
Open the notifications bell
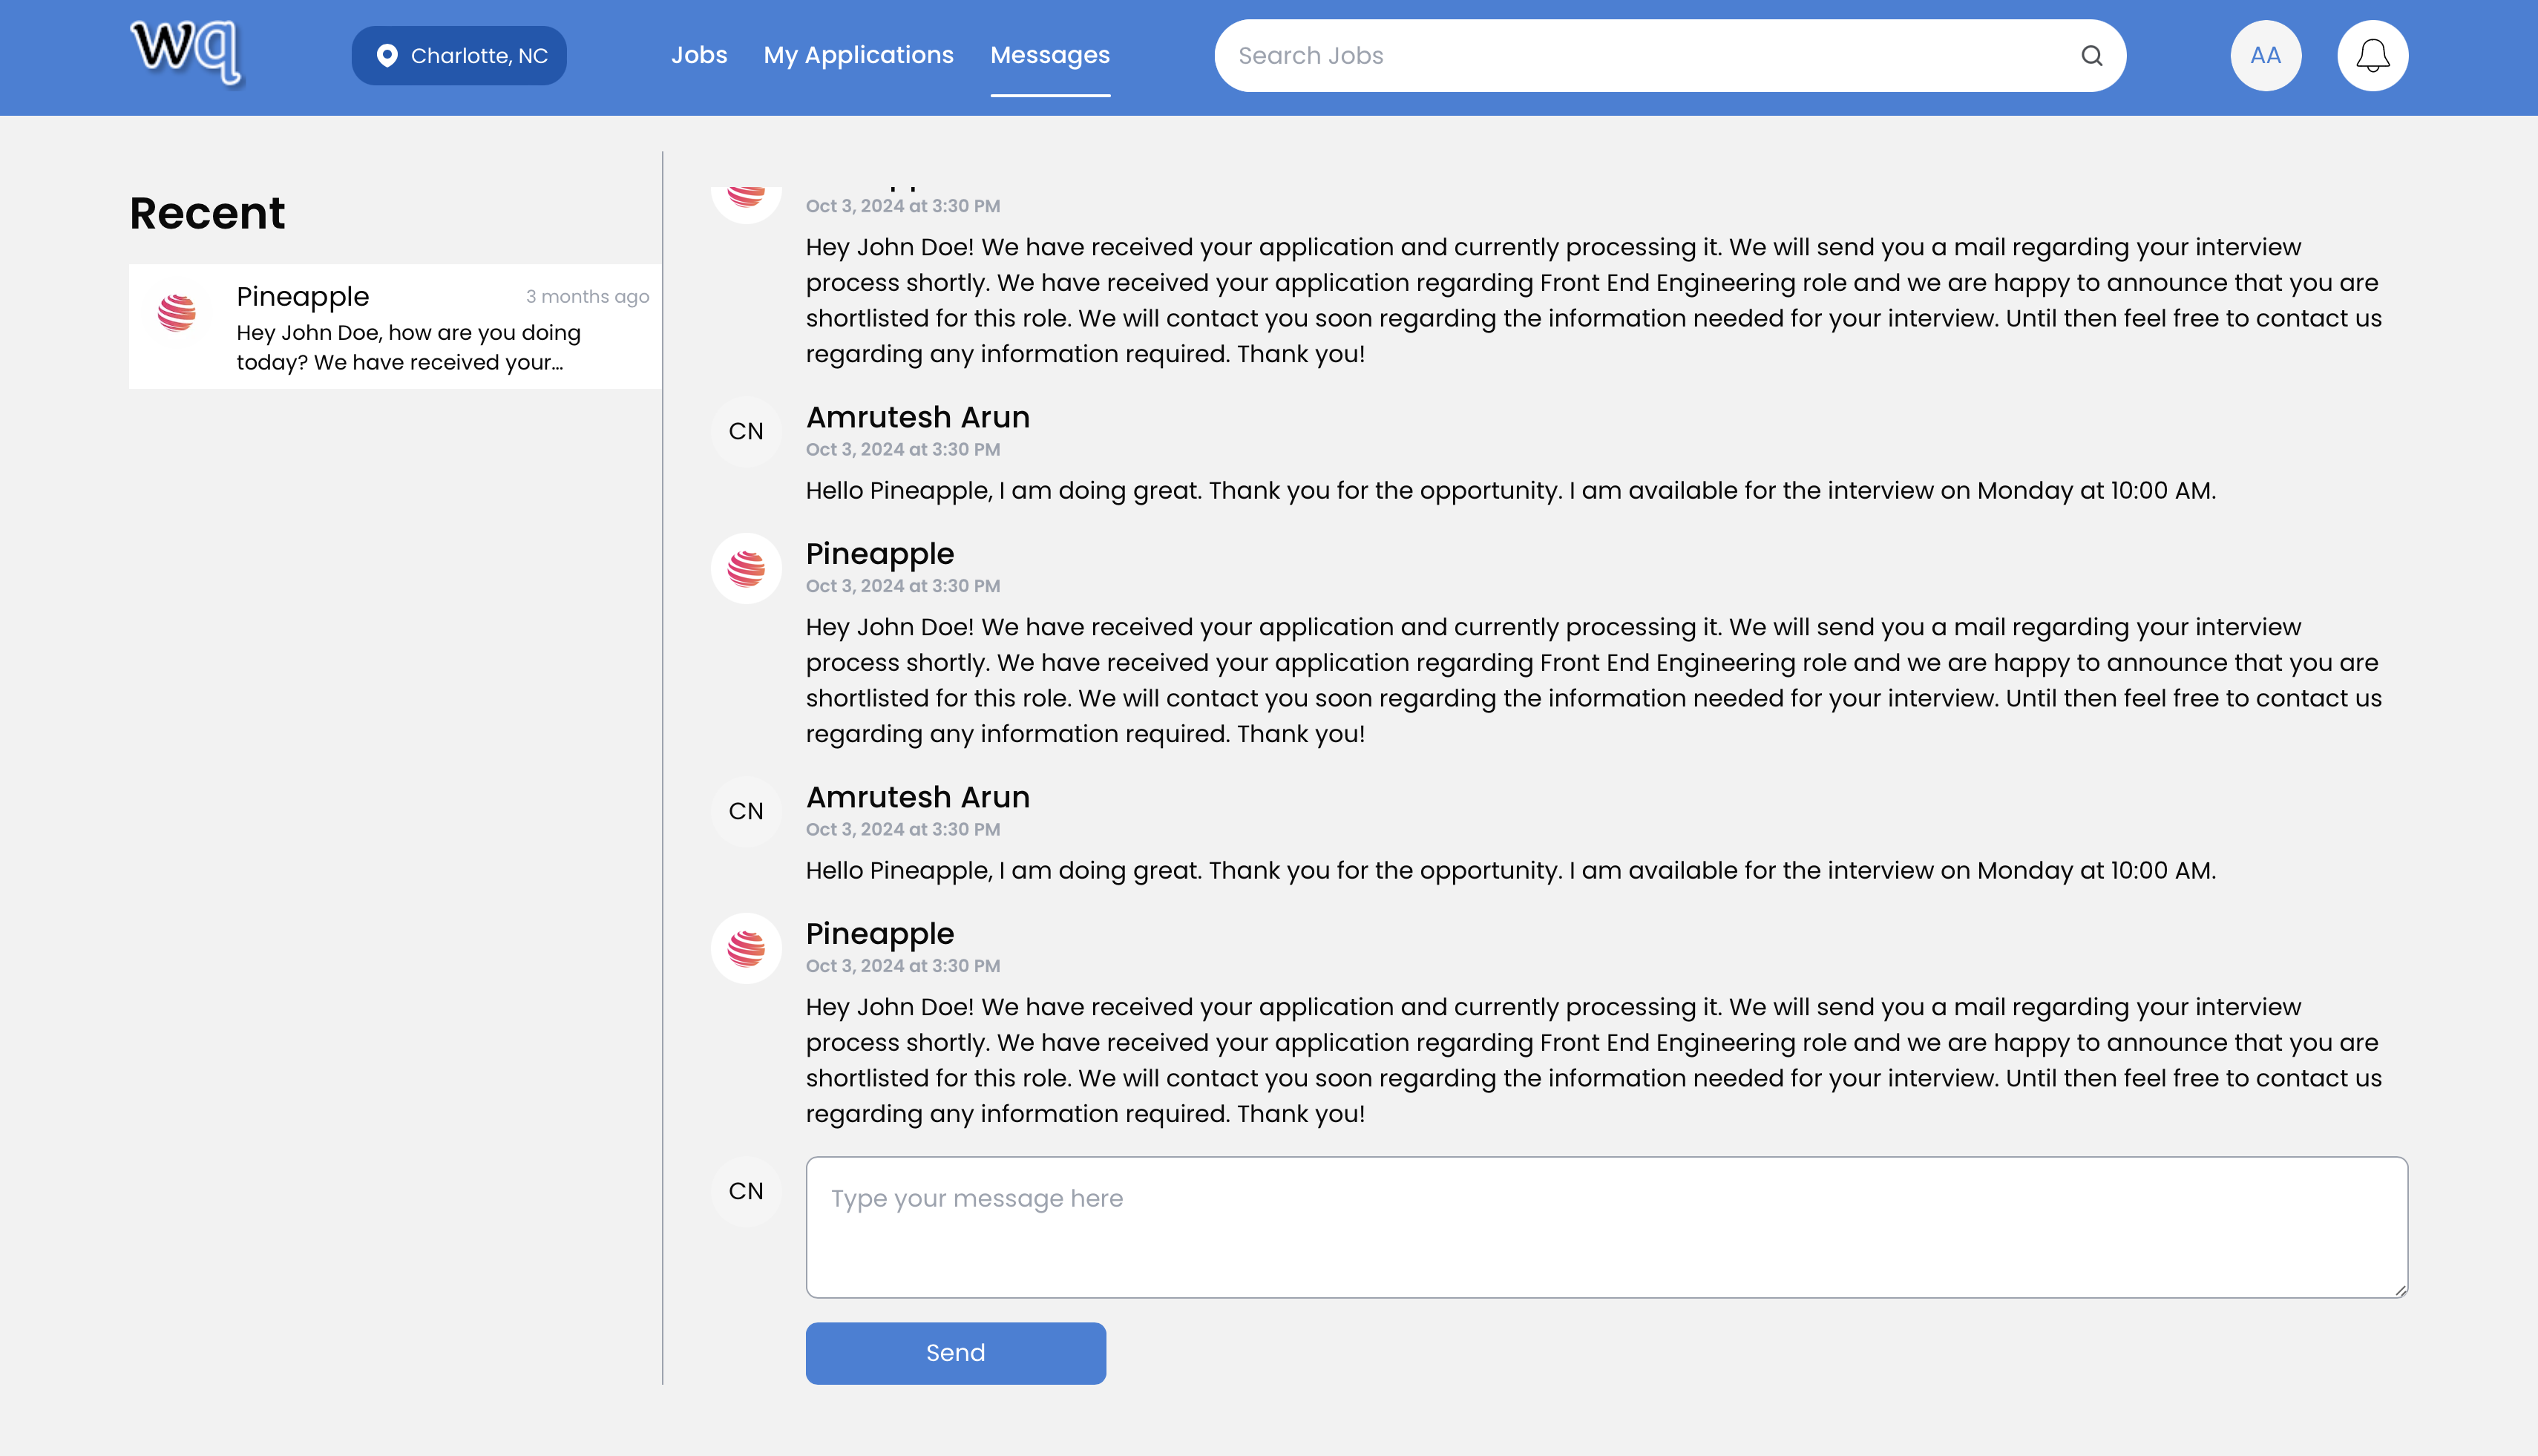coord(2372,56)
